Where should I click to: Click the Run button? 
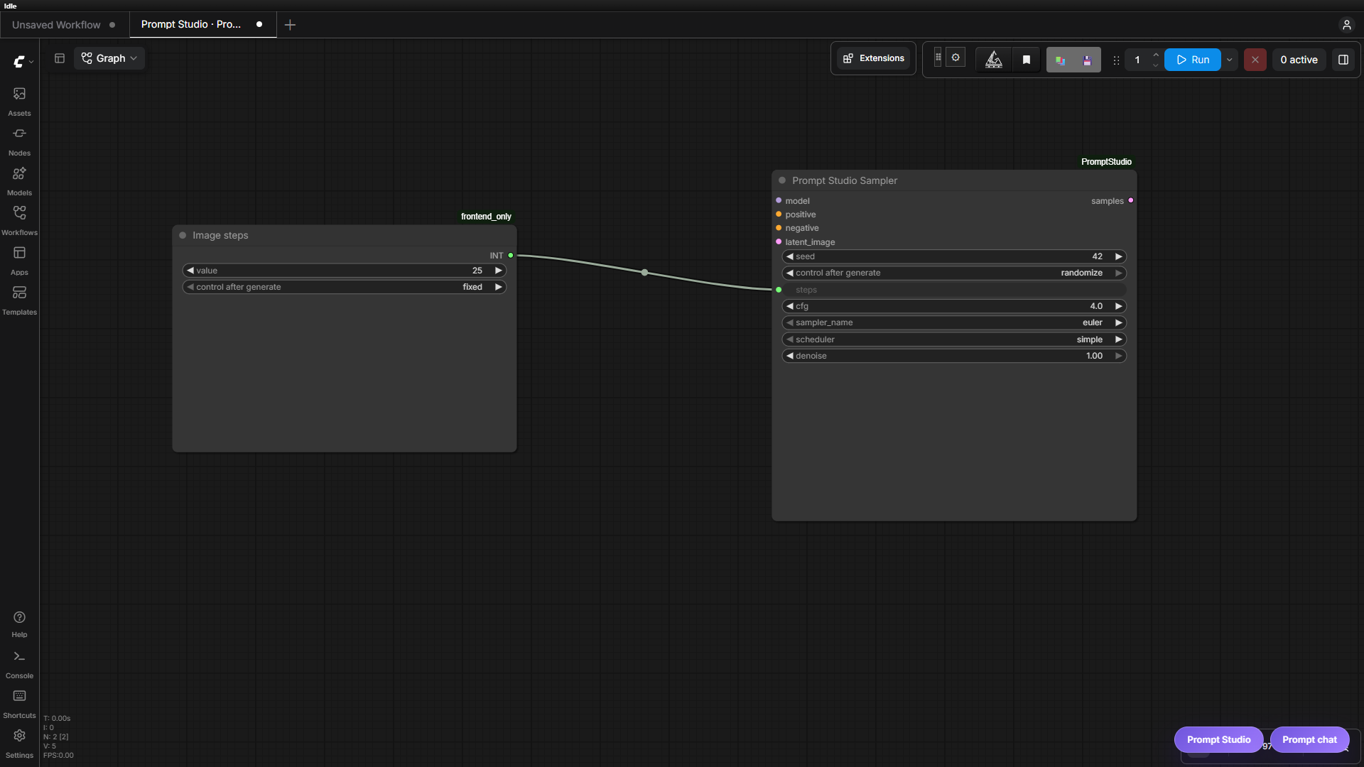point(1193,60)
